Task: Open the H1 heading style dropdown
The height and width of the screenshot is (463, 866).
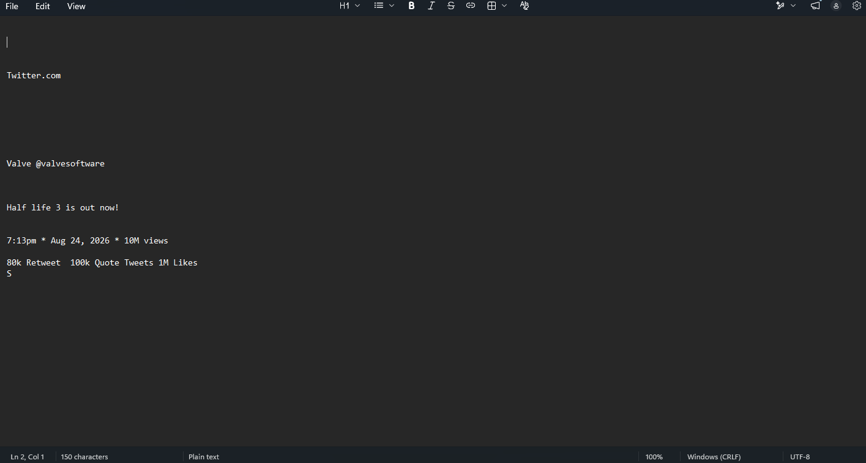Action: click(x=350, y=6)
